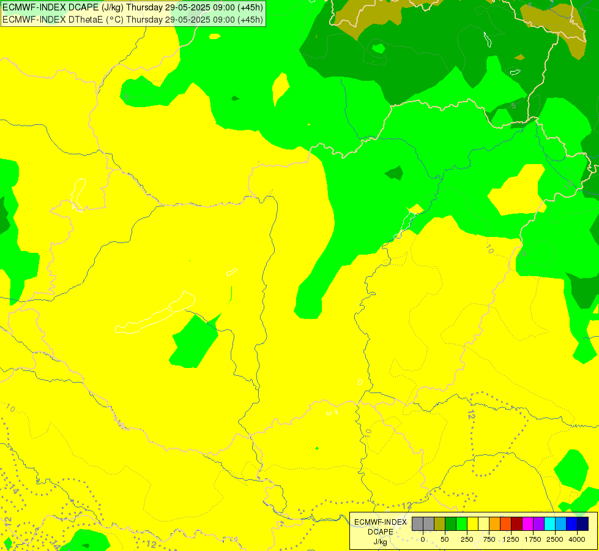The height and width of the screenshot is (551, 599).
Task: Click the legend value 2500
Action: 555,539
